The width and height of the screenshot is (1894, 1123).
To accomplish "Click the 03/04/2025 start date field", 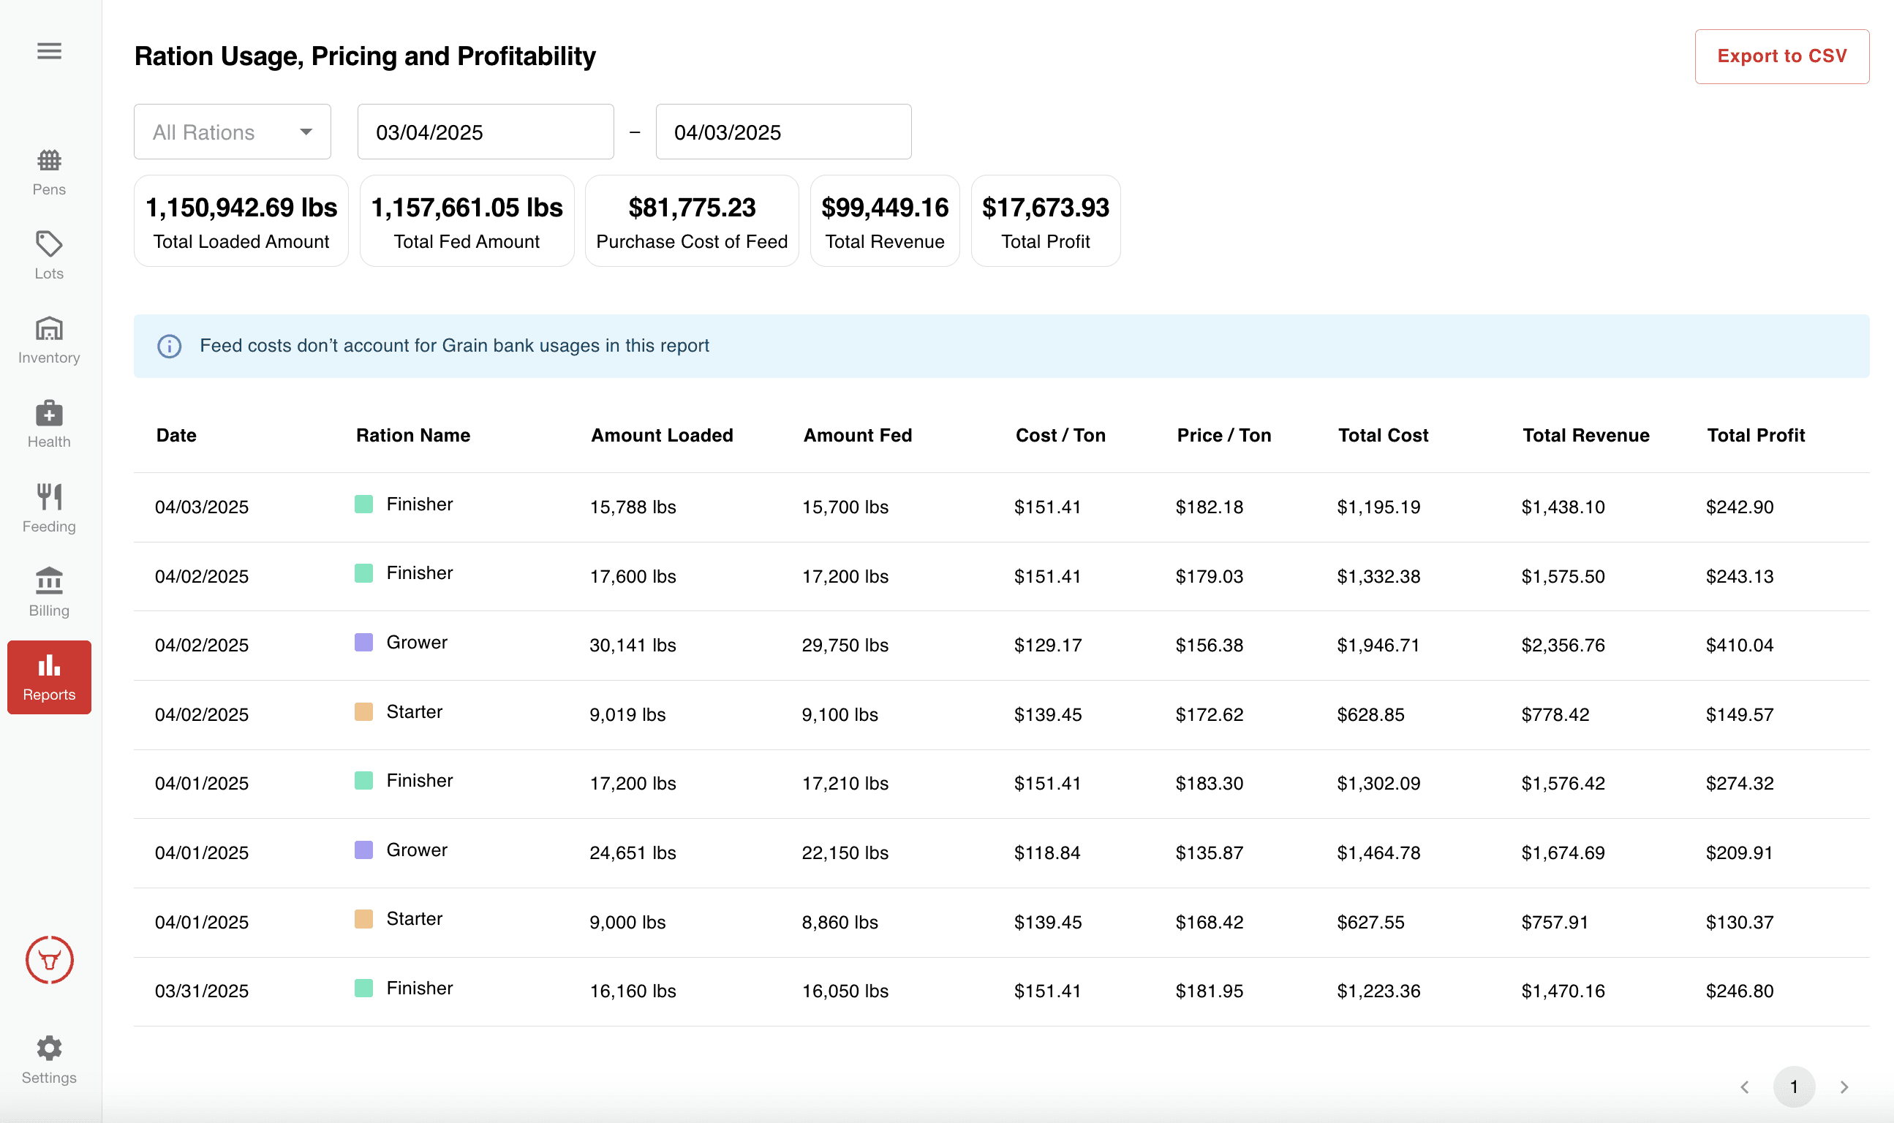I will pyautogui.click(x=485, y=132).
